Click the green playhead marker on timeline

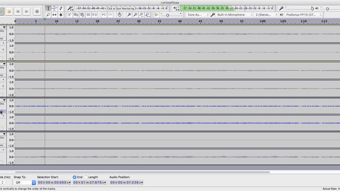pos(45,20)
